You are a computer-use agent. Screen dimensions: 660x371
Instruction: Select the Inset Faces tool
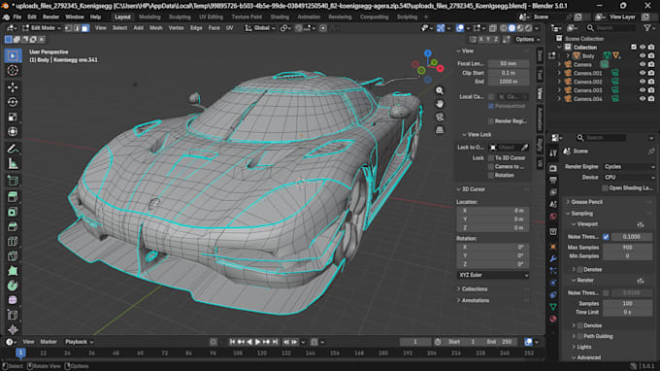coord(13,212)
